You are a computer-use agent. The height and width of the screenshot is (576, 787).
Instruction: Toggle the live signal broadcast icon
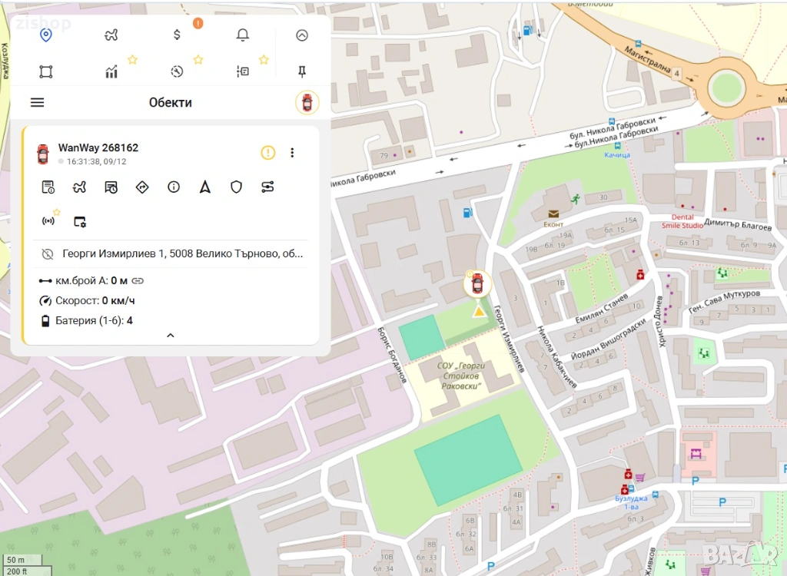point(48,221)
